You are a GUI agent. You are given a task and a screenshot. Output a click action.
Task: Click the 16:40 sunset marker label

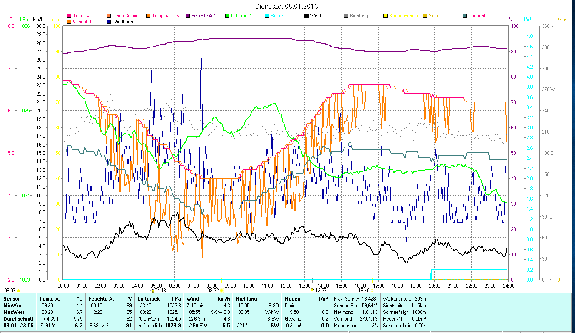pos(363,291)
